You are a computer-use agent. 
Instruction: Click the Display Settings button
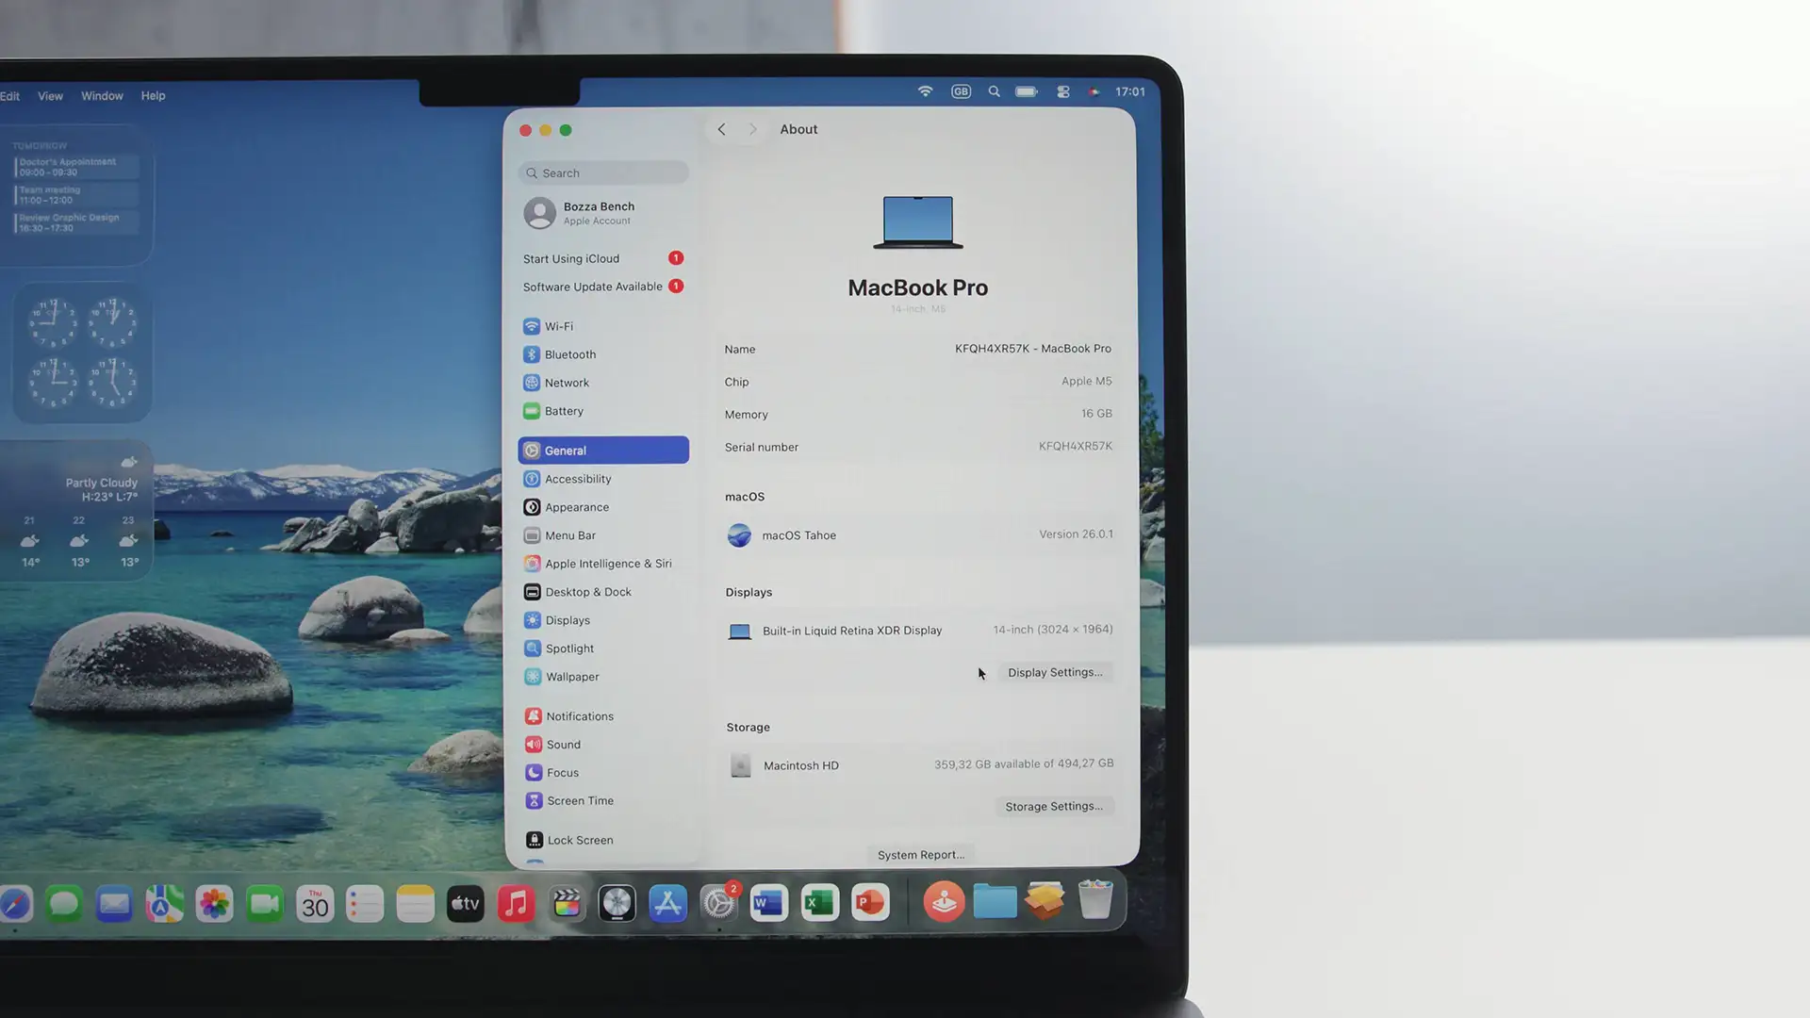pyautogui.click(x=1054, y=672)
